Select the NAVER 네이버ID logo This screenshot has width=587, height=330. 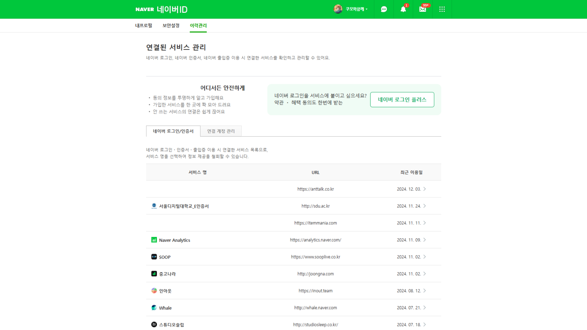tap(161, 9)
